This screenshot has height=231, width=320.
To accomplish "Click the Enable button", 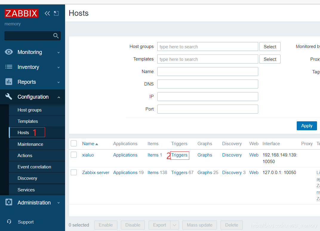I will click(106, 225).
